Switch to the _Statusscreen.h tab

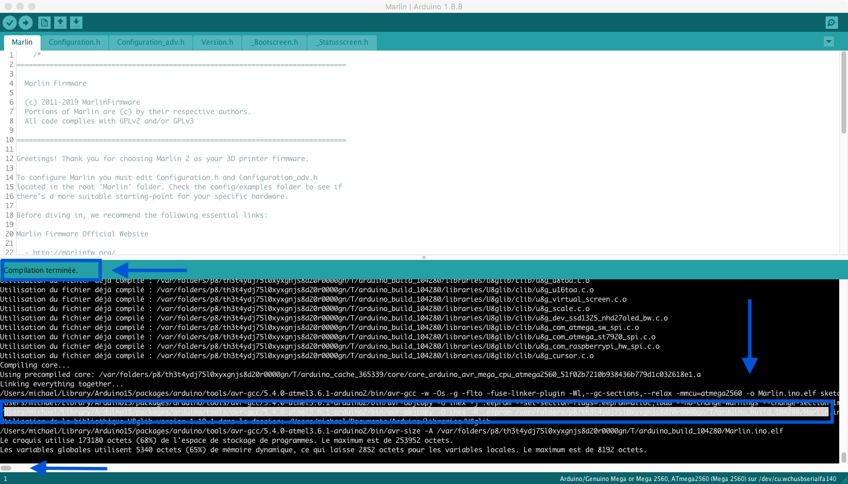[x=342, y=42]
